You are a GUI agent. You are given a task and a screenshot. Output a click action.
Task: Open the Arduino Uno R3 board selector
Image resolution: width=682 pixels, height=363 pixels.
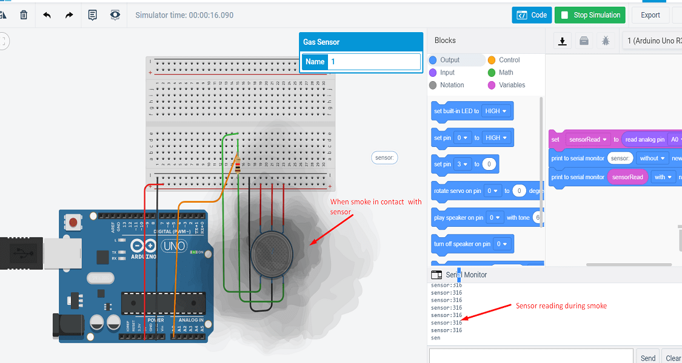(x=652, y=41)
